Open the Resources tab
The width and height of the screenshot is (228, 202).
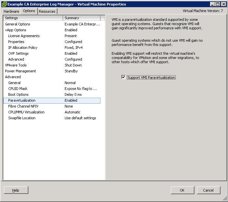[47, 11]
